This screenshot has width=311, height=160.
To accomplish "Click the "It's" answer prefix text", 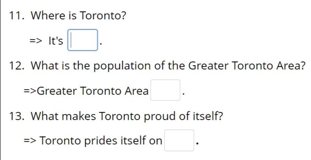I will coord(56,41).
